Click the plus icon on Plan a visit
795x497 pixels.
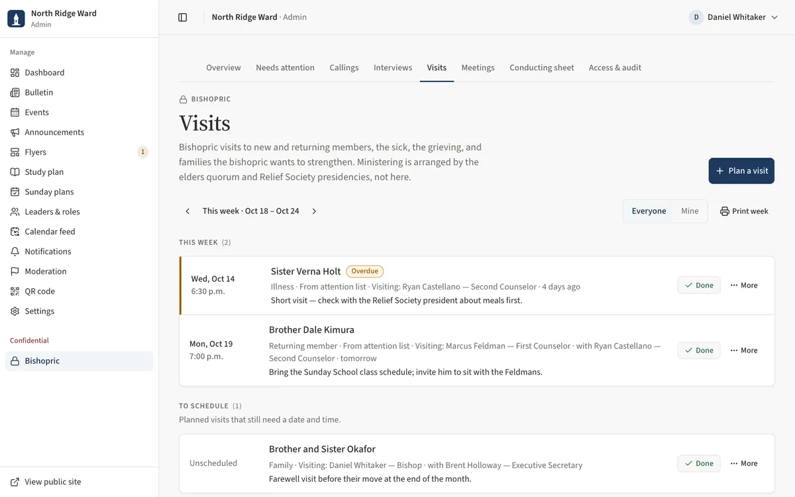click(x=719, y=171)
